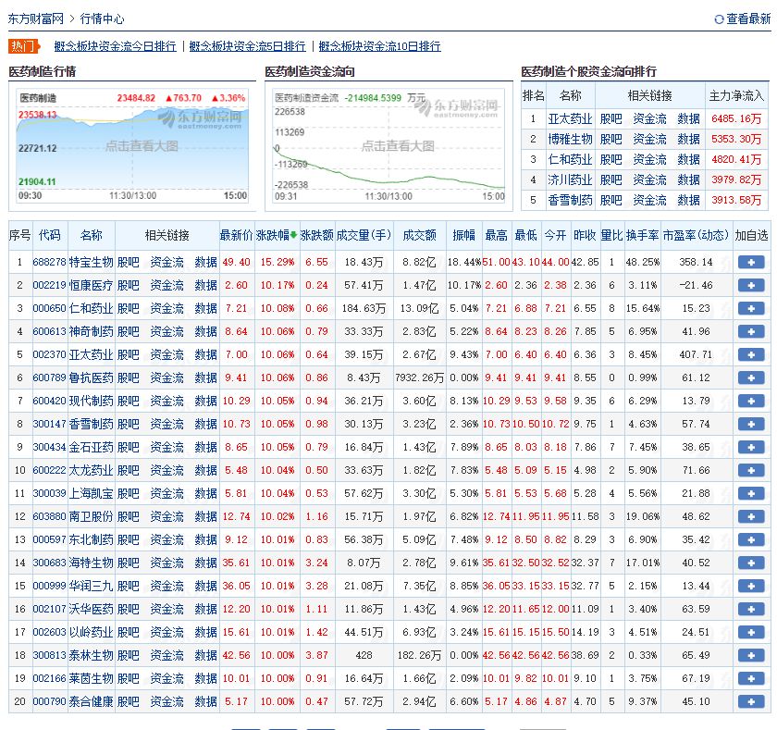Add 东北制药 to watchlist with plus button
This screenshot has height=730, width=777.
point(751,539)
